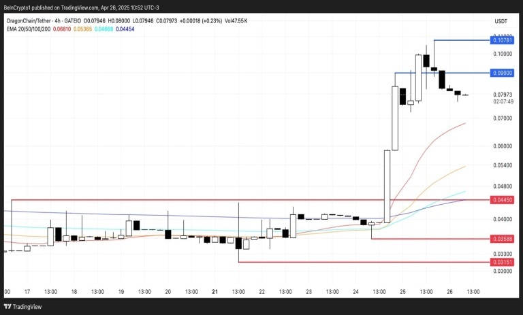523x315 pixels.
Task: Click the blue horizontal line at 0.09000
Action: pyautogui.click(x=442, y=73)
